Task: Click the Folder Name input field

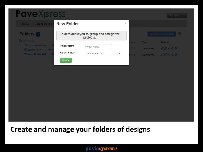Action: pos(98,47)
